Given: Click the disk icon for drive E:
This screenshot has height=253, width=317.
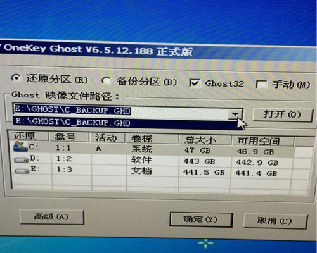Looking at the screenshot, I should tap(22, 170).
